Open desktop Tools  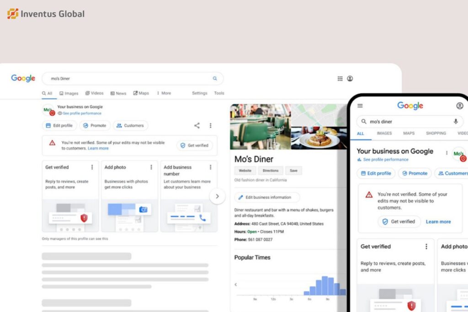219,93
